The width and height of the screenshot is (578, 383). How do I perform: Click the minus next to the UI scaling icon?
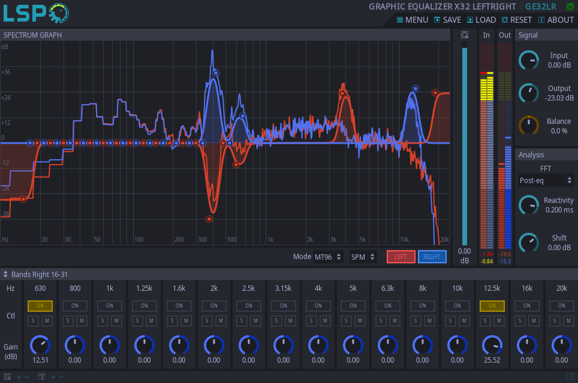(x=27, y=377)
